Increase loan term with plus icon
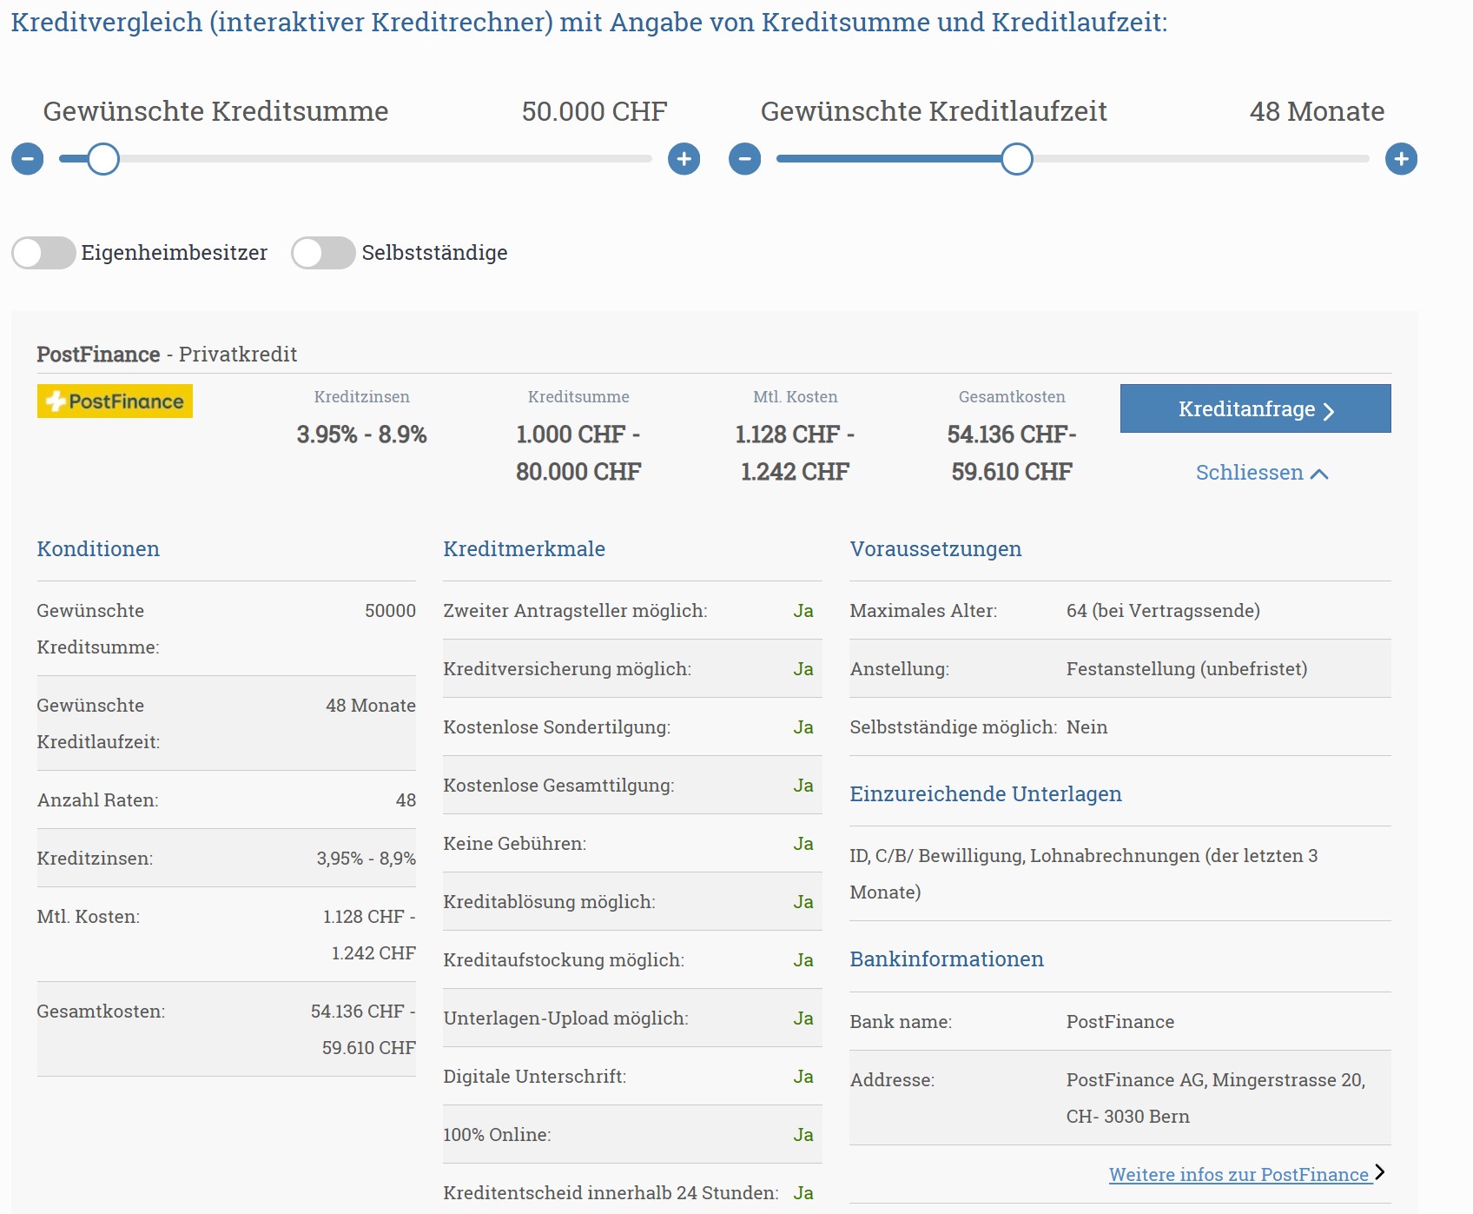The image size is (1473, 1214). coord(1401,159)
